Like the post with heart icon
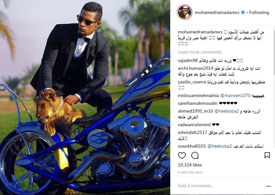The image size is (275, 195). pos(182,155)
